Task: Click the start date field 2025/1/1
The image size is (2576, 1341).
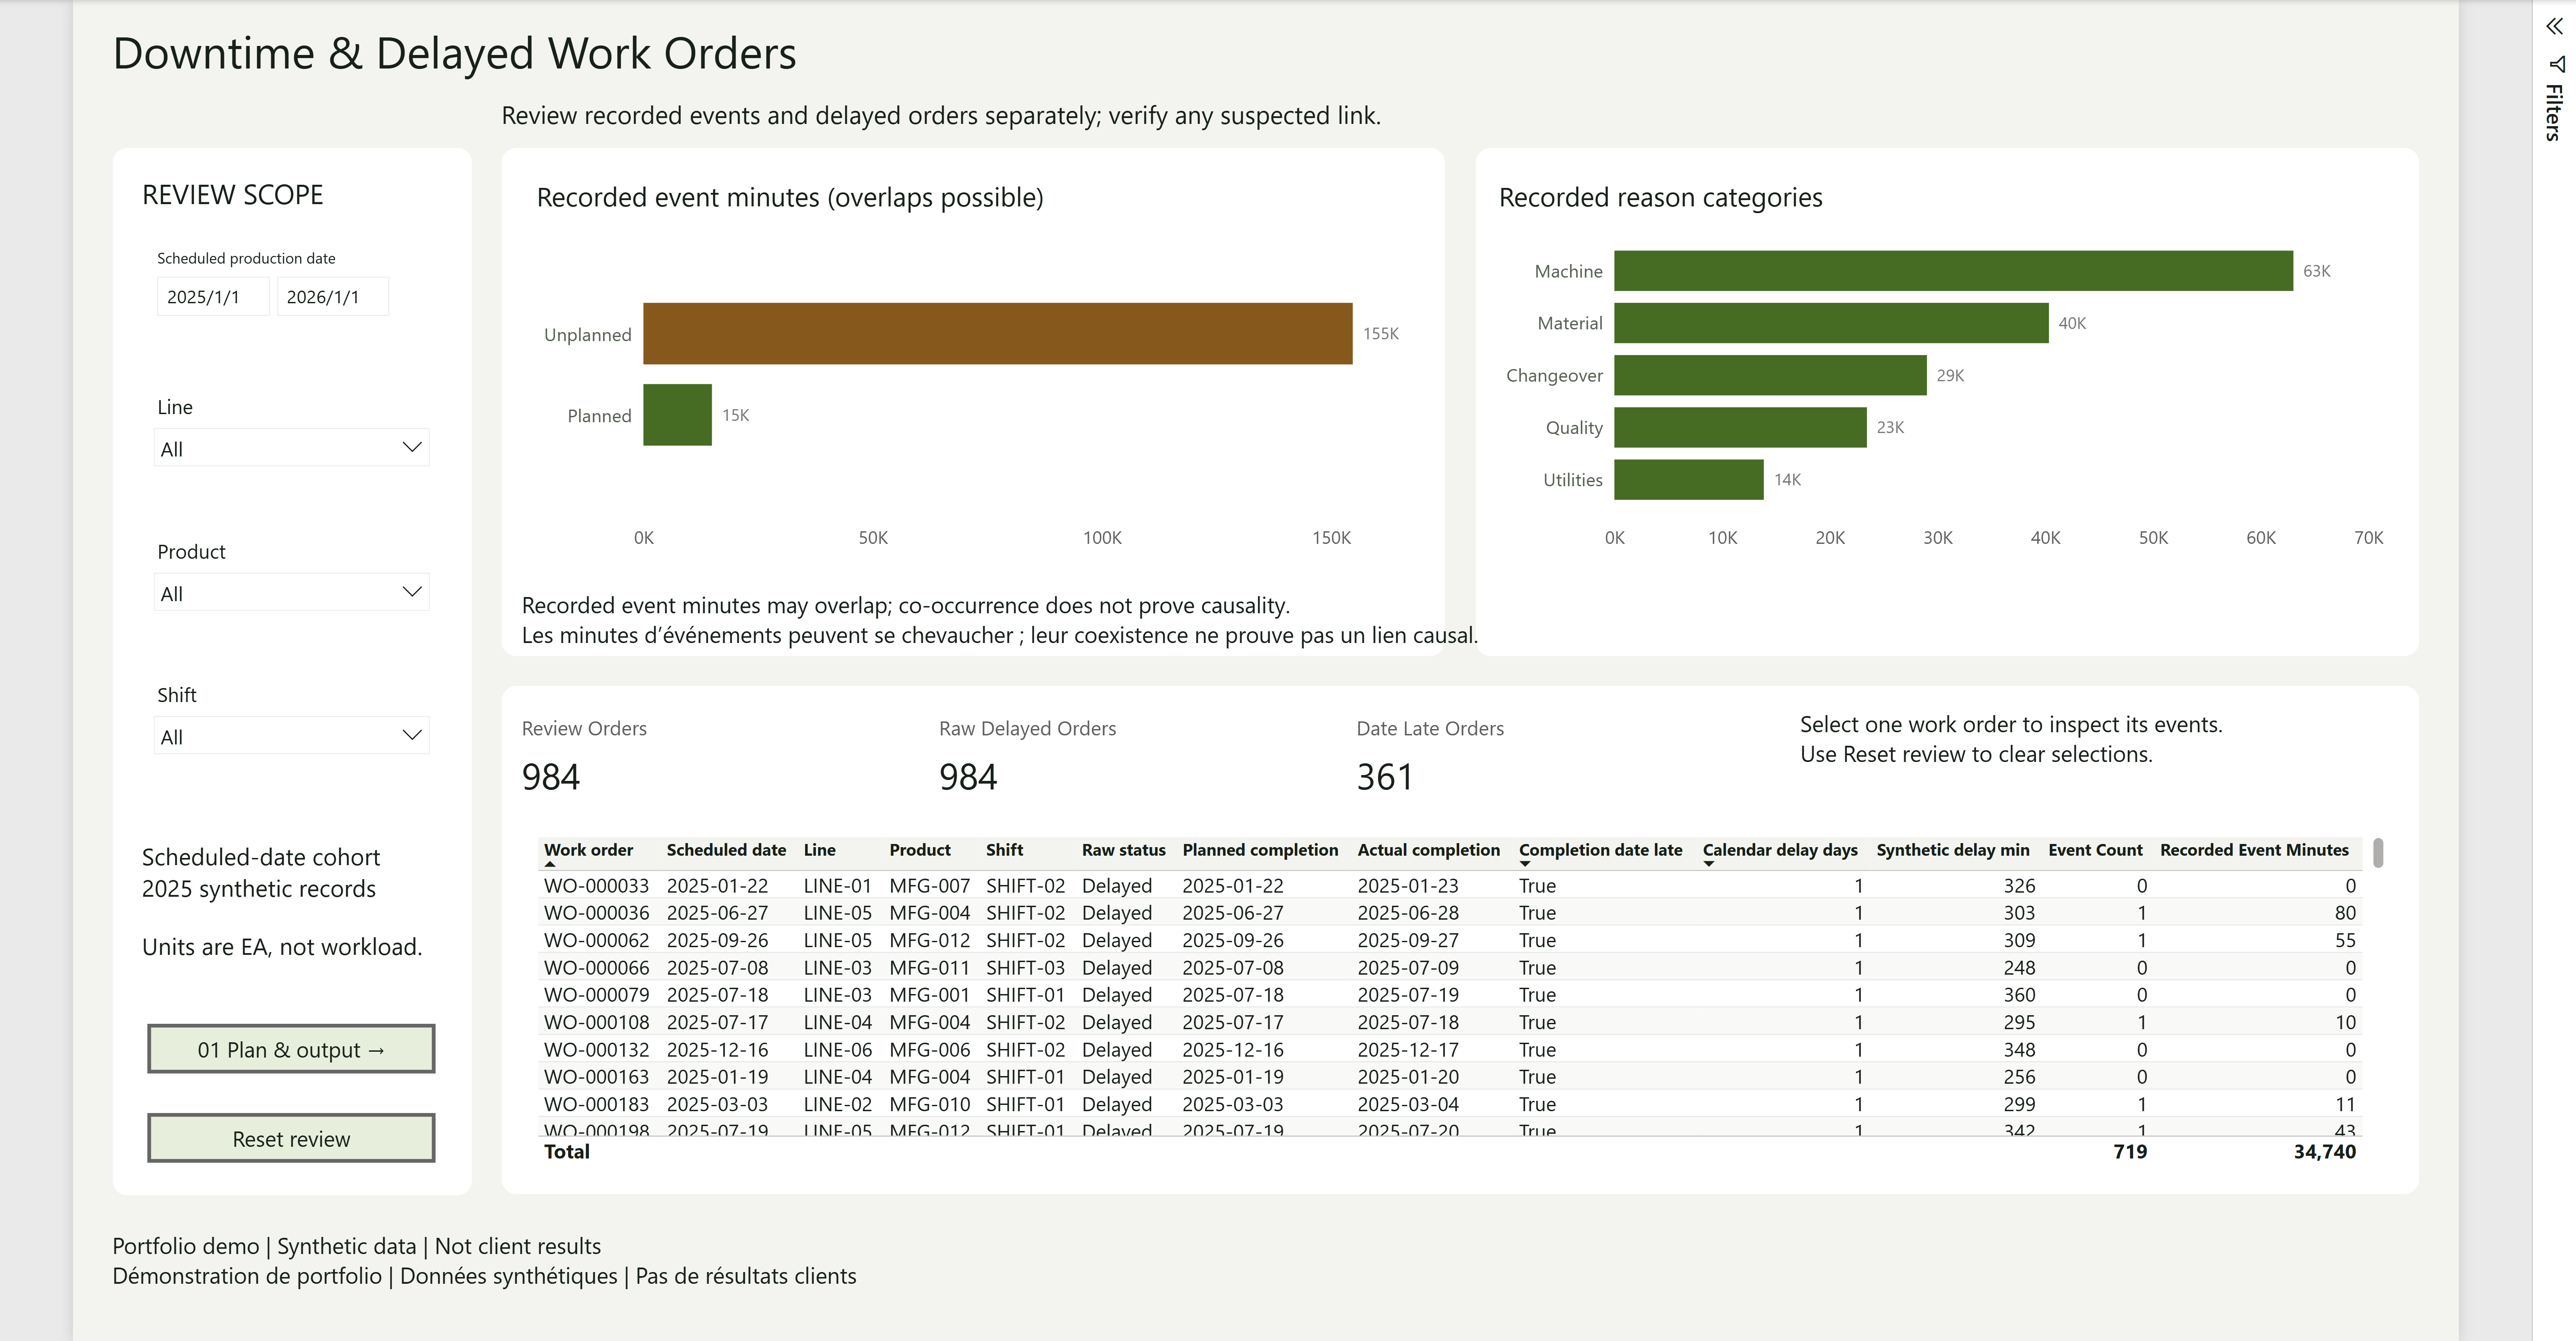Action: [212, 297]
